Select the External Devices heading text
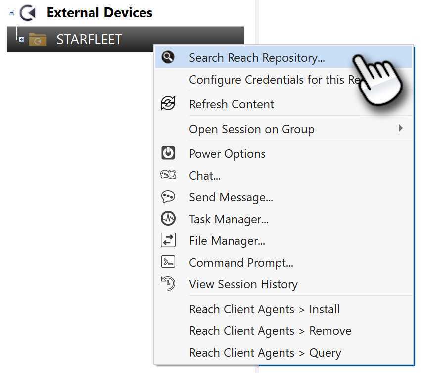 (x=99, y=13)
